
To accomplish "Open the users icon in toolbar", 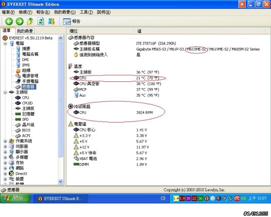I will [51, 22].
